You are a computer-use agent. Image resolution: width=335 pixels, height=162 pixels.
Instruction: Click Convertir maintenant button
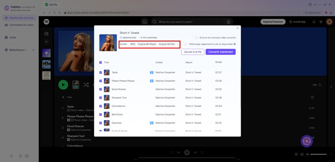tap(221, 52)
